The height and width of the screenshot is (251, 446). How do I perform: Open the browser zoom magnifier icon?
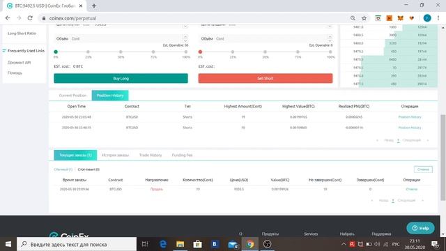[x=353, y=18]
